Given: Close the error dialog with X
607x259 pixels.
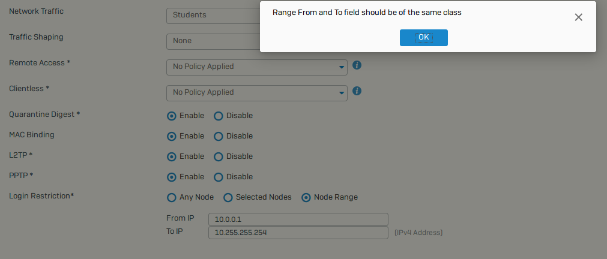Looking at the screenshot, I should click(578, 17).
